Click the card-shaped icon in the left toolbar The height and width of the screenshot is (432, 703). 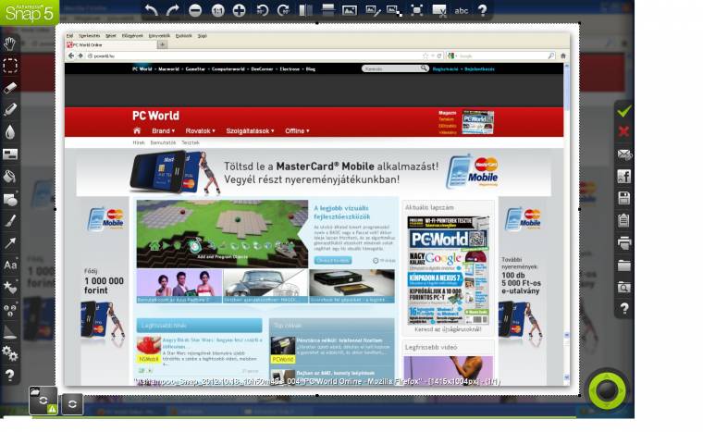click(x=10, y=154)
